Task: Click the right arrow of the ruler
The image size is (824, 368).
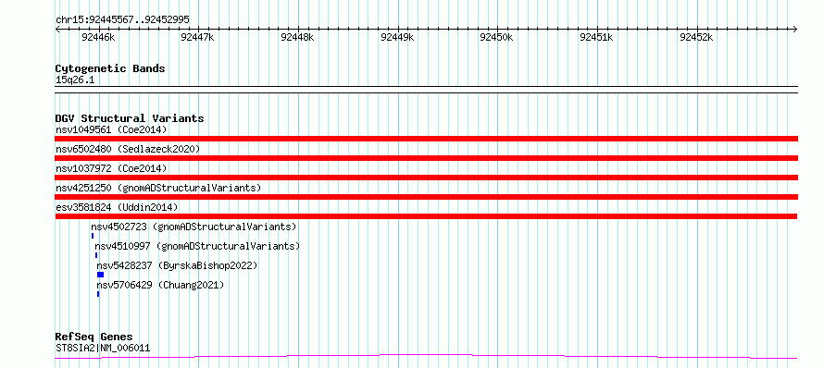Action: point(794,30)
